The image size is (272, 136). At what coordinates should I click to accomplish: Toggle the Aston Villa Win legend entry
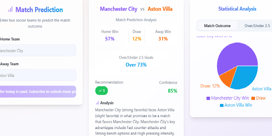point(236,105)
